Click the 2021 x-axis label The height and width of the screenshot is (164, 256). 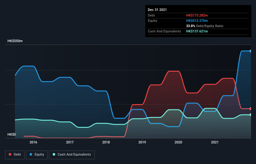tap(215, 142)
